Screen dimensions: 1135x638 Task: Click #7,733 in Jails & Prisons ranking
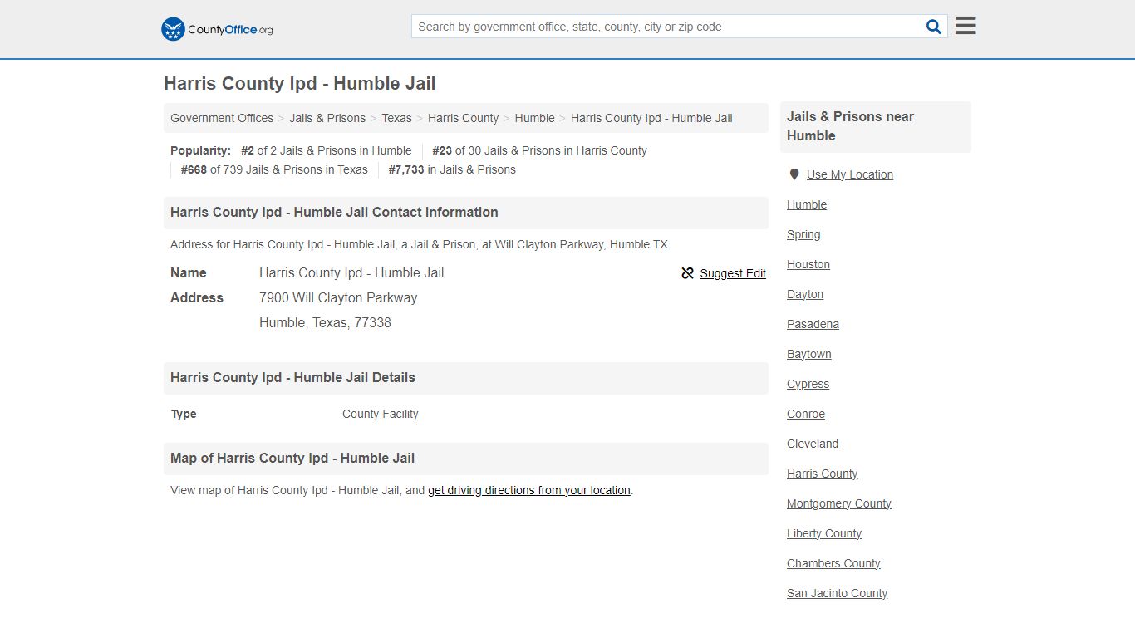(452, 169)
